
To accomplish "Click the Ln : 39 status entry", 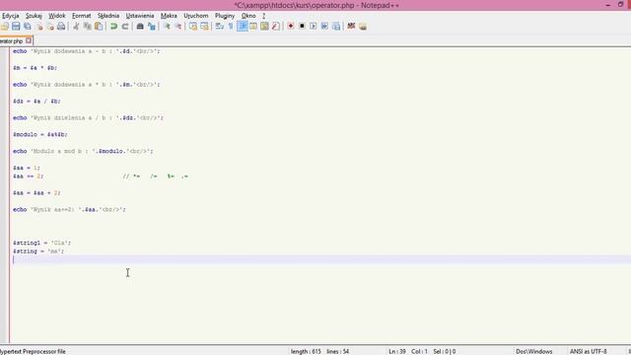I will pos(397,351).
